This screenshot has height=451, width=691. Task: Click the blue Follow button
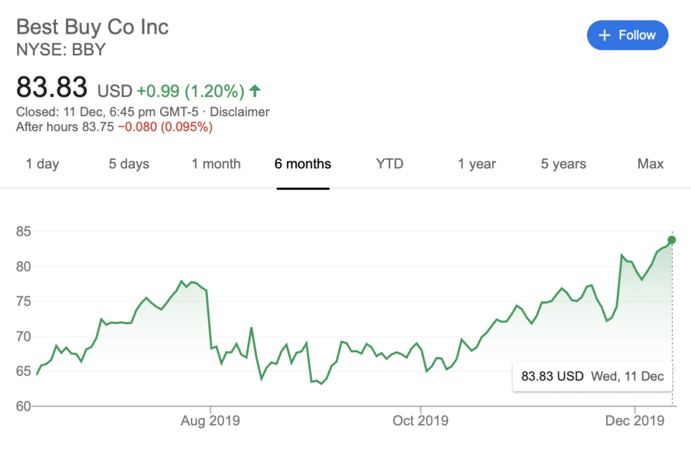(628, 35)
